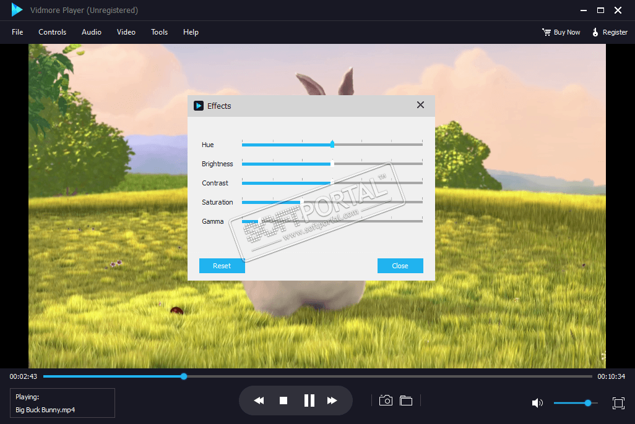Open the Tools menu
The width and height of the screenshot is (635, 424).
tap(159, 32)
